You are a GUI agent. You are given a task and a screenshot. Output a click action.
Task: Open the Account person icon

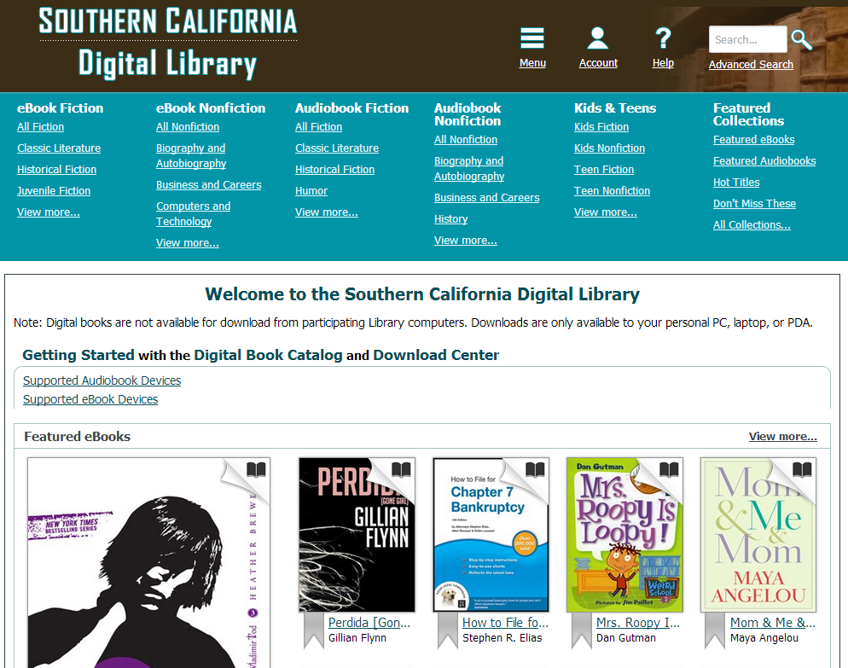click(x=597, y=38)
